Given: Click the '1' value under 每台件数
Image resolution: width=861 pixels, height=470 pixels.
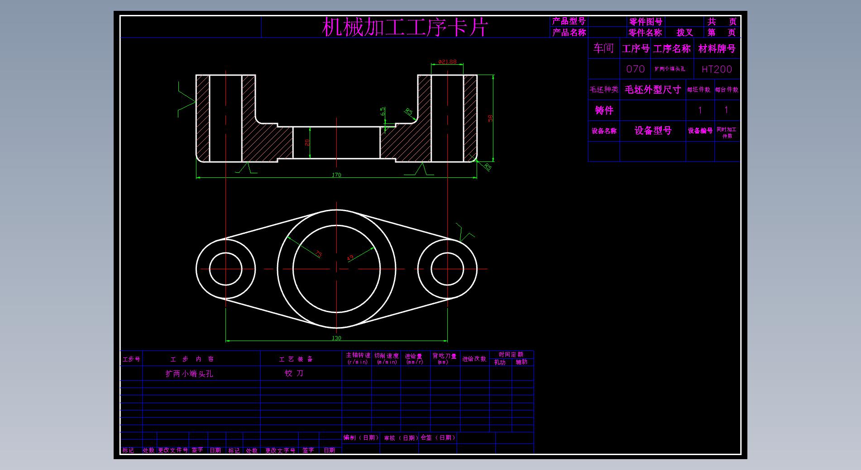Looking at the screenshot, I should 726,110.
